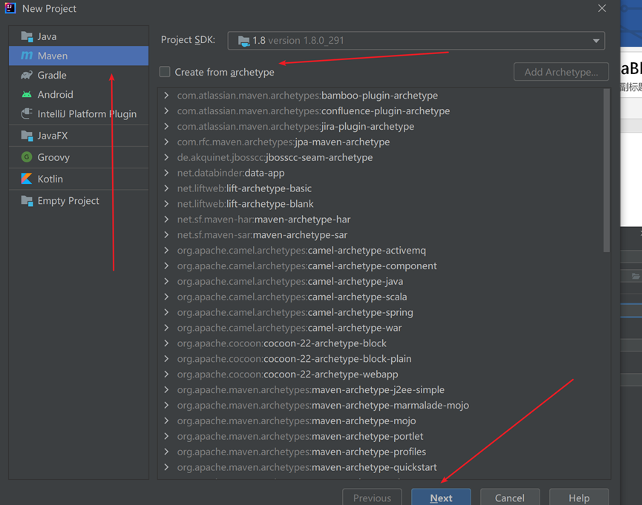This screenshot has height=505, width=642.
Task: Select Maven in the project type list
Action: [79, 56]
